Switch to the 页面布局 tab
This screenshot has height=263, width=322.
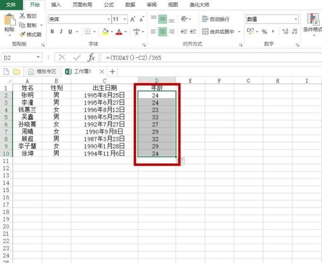click(x=82, y=5)
